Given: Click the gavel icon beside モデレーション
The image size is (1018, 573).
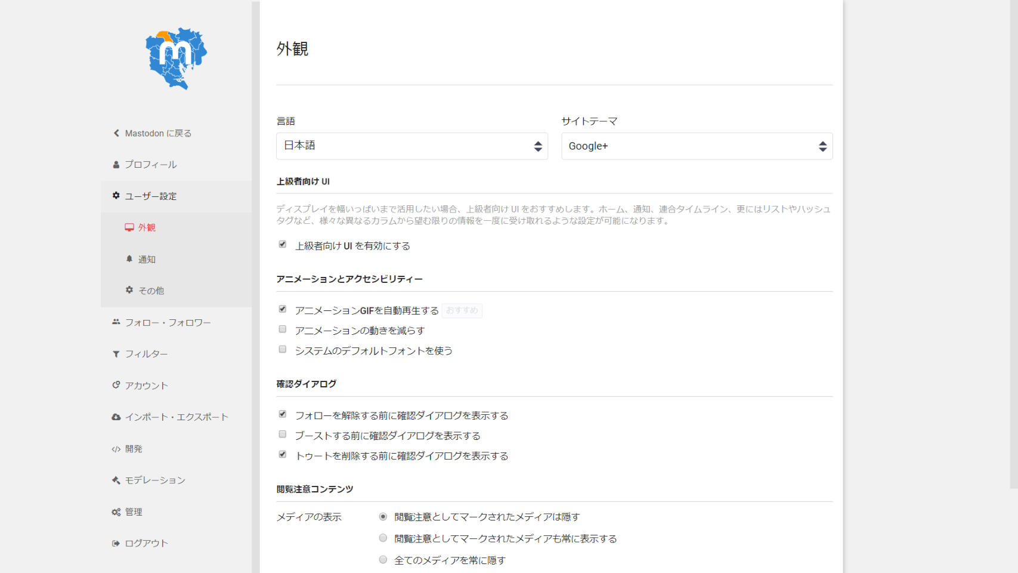Looking at the screenshot, I should [116, 480].
